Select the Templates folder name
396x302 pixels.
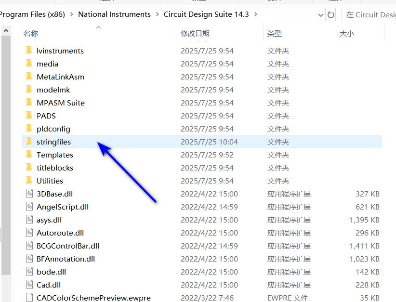(x=55, y=155)
